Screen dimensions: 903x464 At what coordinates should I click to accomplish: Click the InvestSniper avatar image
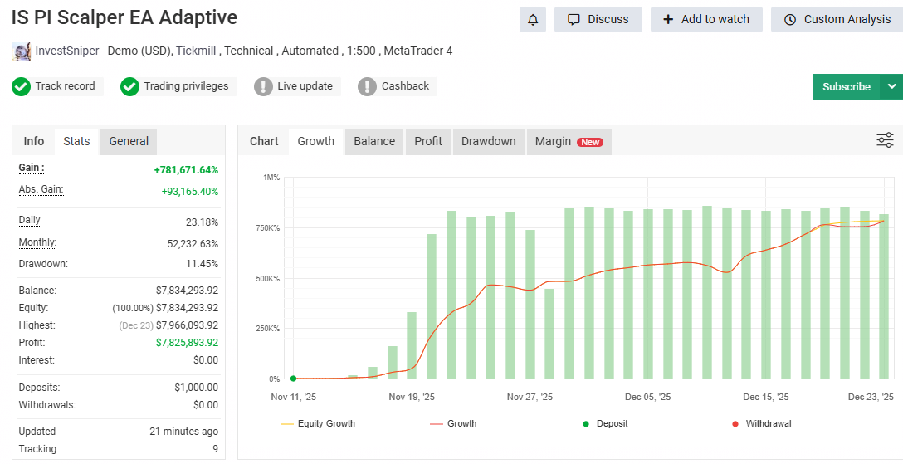point(21,51)
